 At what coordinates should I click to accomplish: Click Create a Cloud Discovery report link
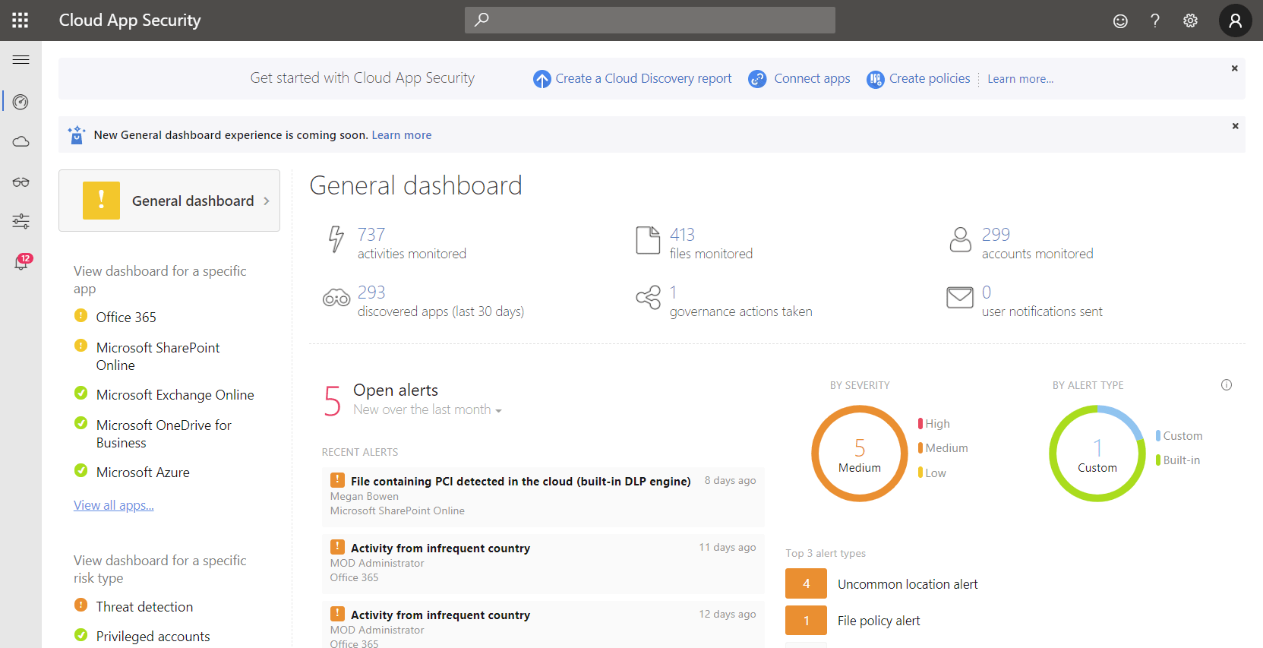643,78
